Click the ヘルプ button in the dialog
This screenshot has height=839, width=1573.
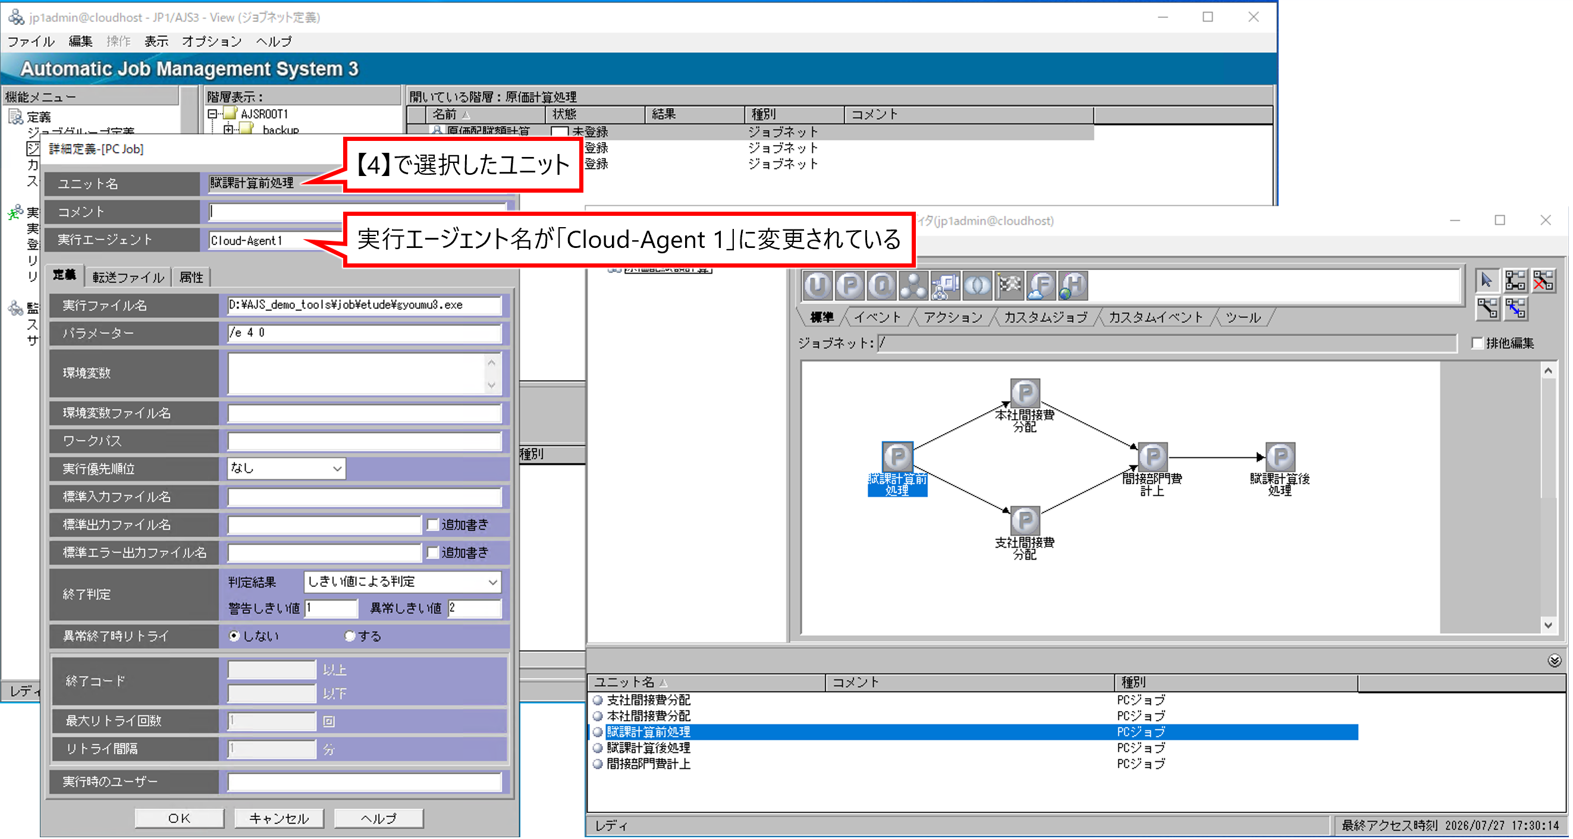tap(379, 819)
